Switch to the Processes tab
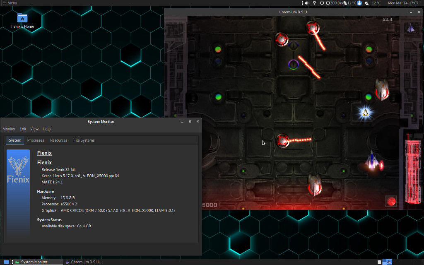 coord(36,140)
